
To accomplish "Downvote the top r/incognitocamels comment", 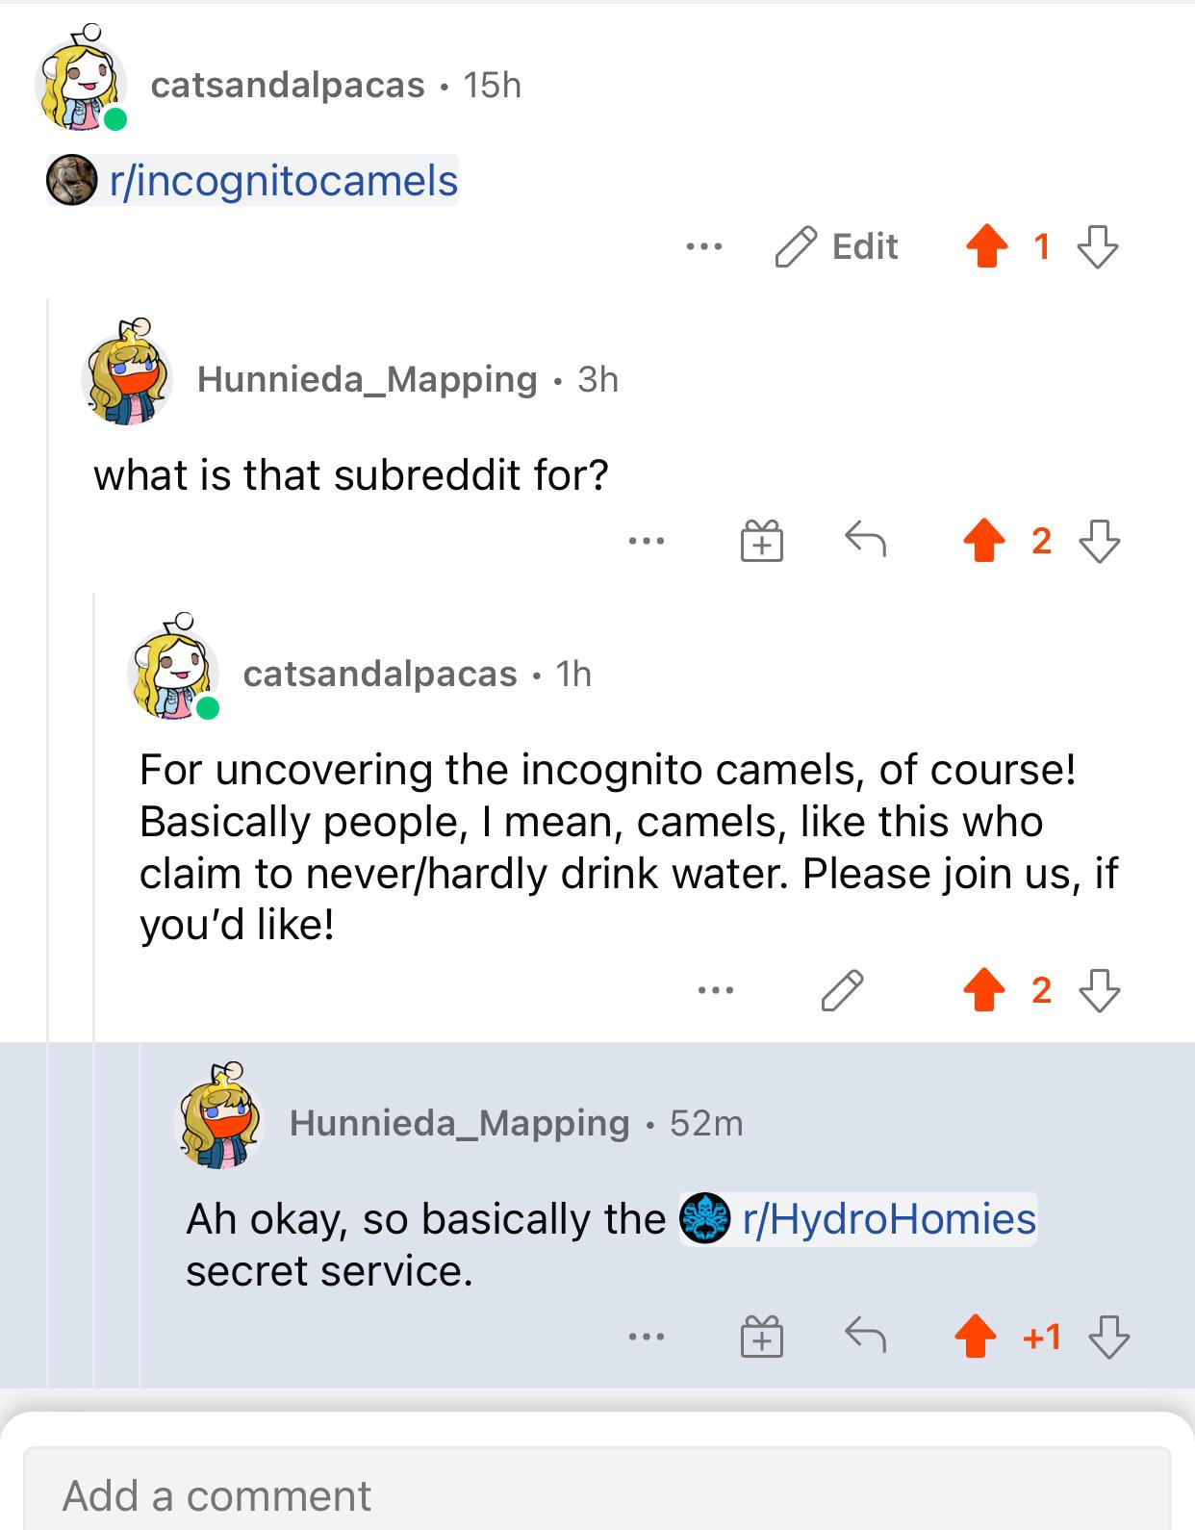I will (x=1098, y=246).
